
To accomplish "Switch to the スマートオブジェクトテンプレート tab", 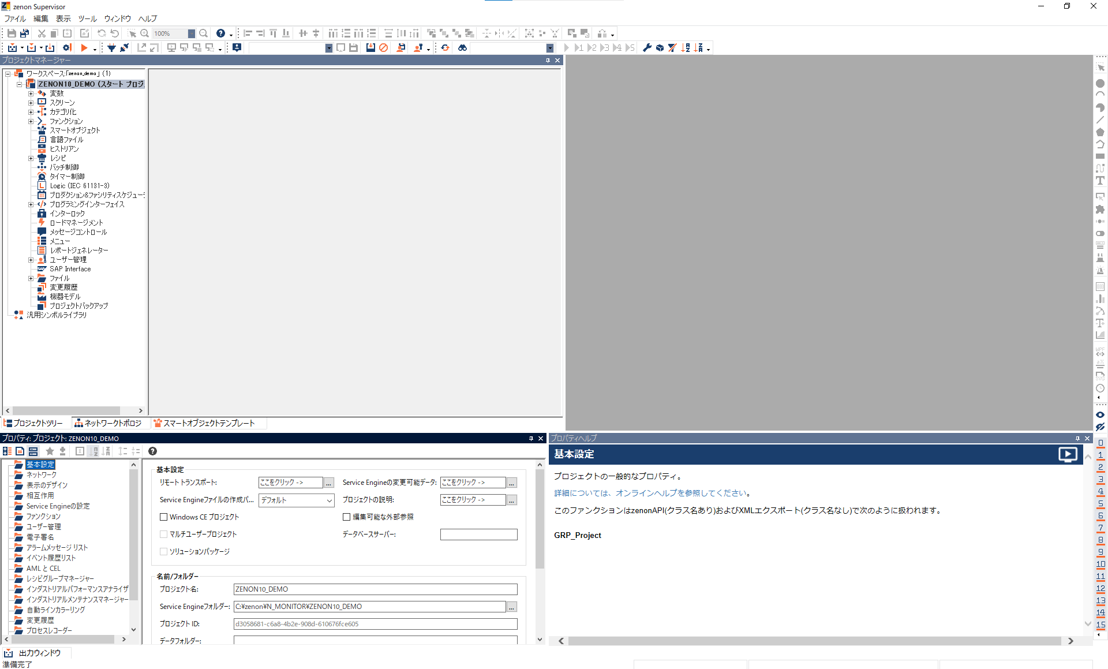I will tap(204, 423).
